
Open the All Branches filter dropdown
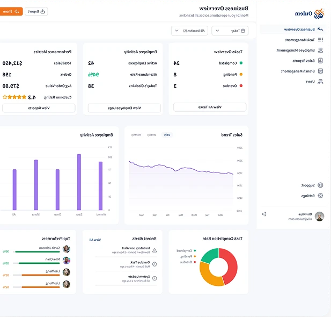coord(189,31)
